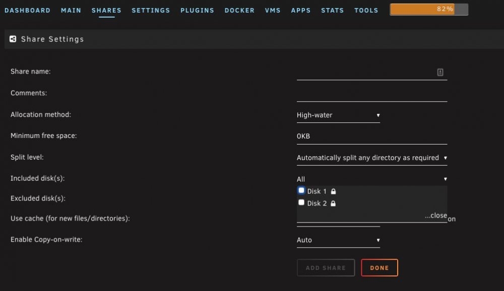This screenshot has height=291, width=504.
Task: Click the 'Excluded disk(s):' label
Action: [38, 198]
